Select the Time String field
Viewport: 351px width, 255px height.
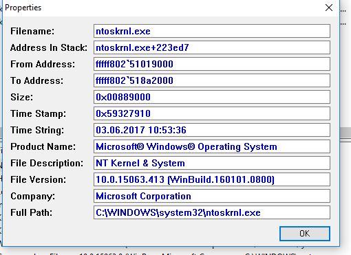click(212, 130)
